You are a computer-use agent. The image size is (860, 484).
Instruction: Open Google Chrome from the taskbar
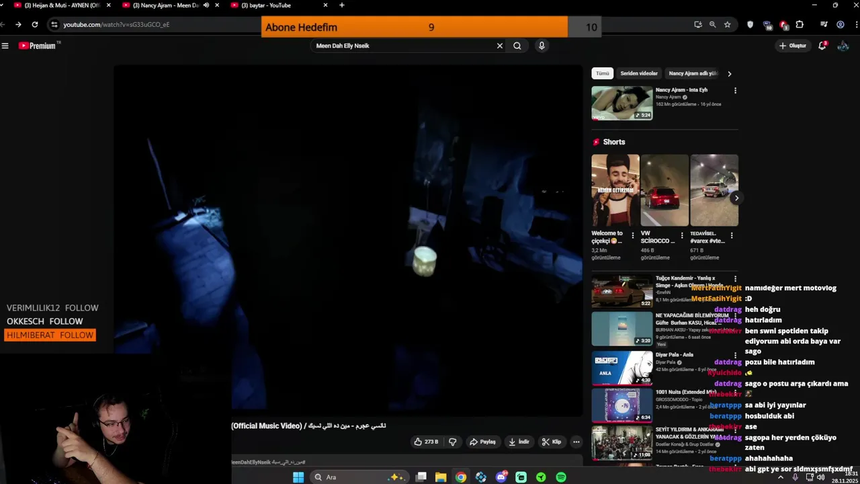(461, 477)
